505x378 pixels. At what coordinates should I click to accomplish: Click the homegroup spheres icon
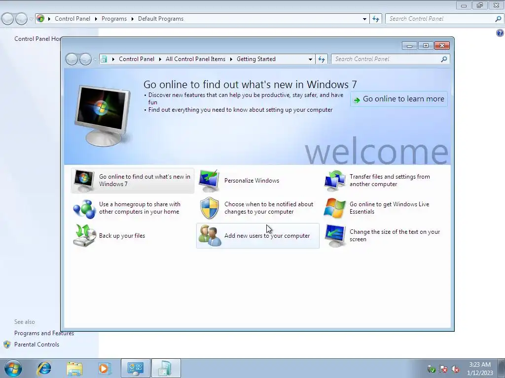point(84,209)
